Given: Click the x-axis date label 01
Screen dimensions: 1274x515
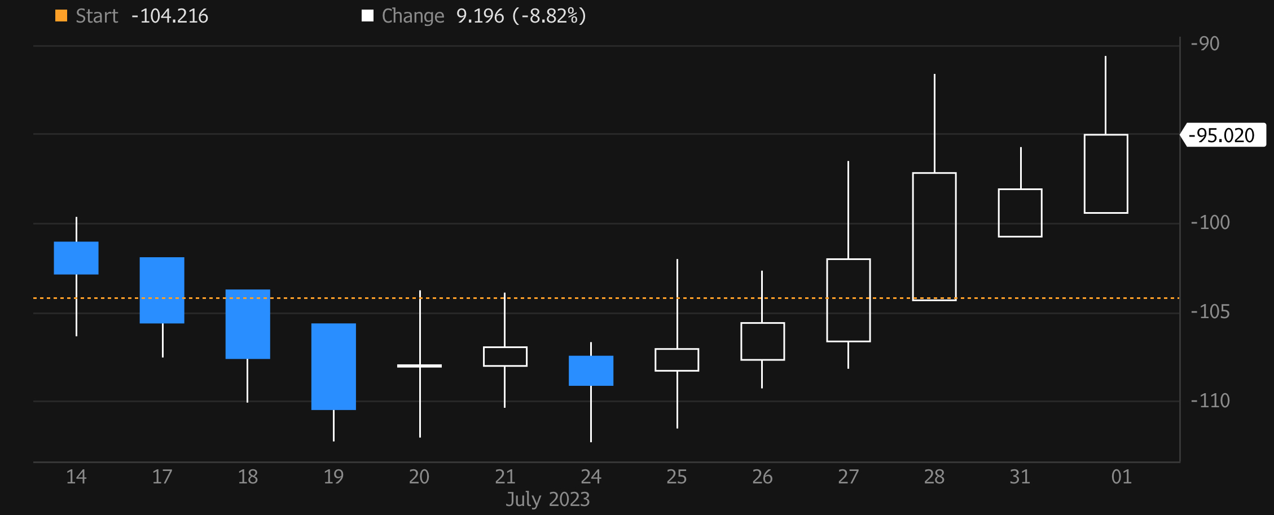Looking at the screenshot, I should click(1121, 477).
